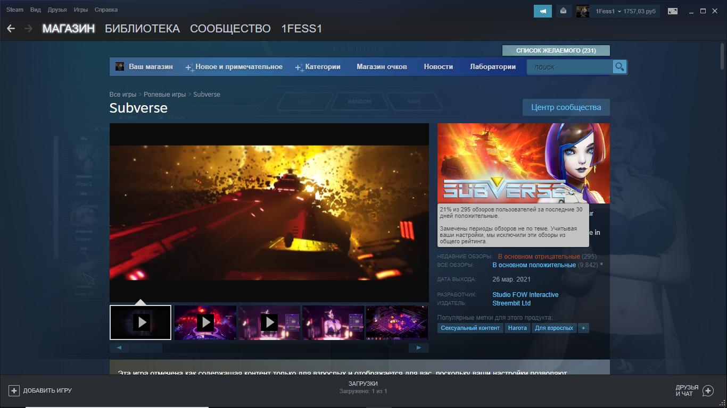Expand the 1Fess1 account dropdown
Viewport: 727px width, 408px height.
coord(619,11)
